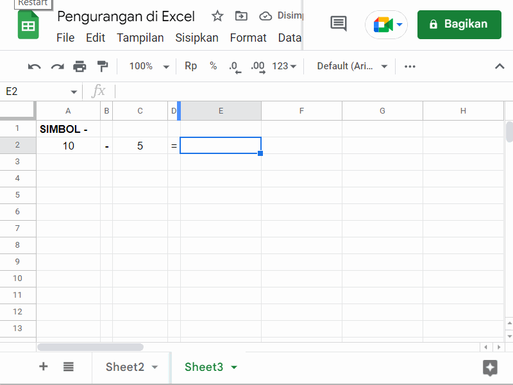Open the Format menu

tap(248, 38)
